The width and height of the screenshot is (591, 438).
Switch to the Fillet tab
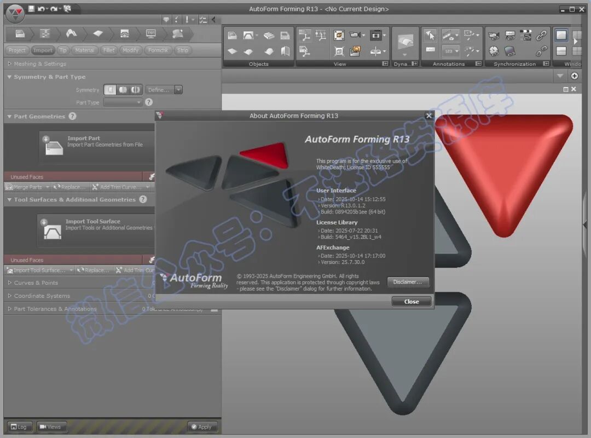coord(108,50)
